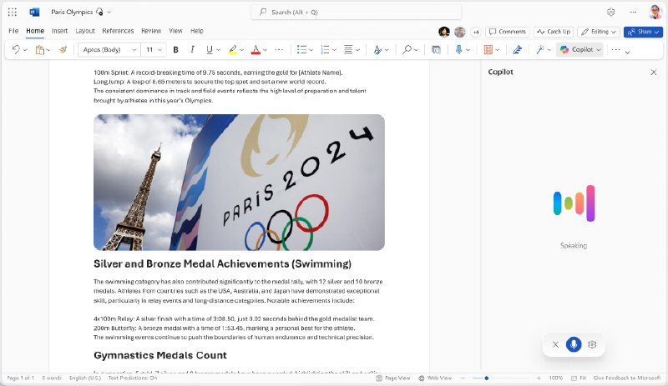Open more ribbon commands ellipsis
This screenshot has width=668, height=386.
[615, 50]
